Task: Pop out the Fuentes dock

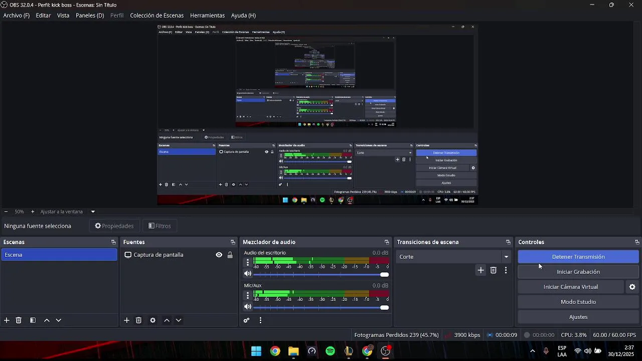Action: point(233,242)
